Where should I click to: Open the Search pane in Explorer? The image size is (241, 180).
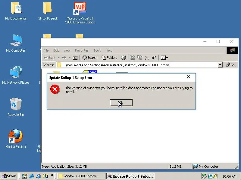point(90,58)
